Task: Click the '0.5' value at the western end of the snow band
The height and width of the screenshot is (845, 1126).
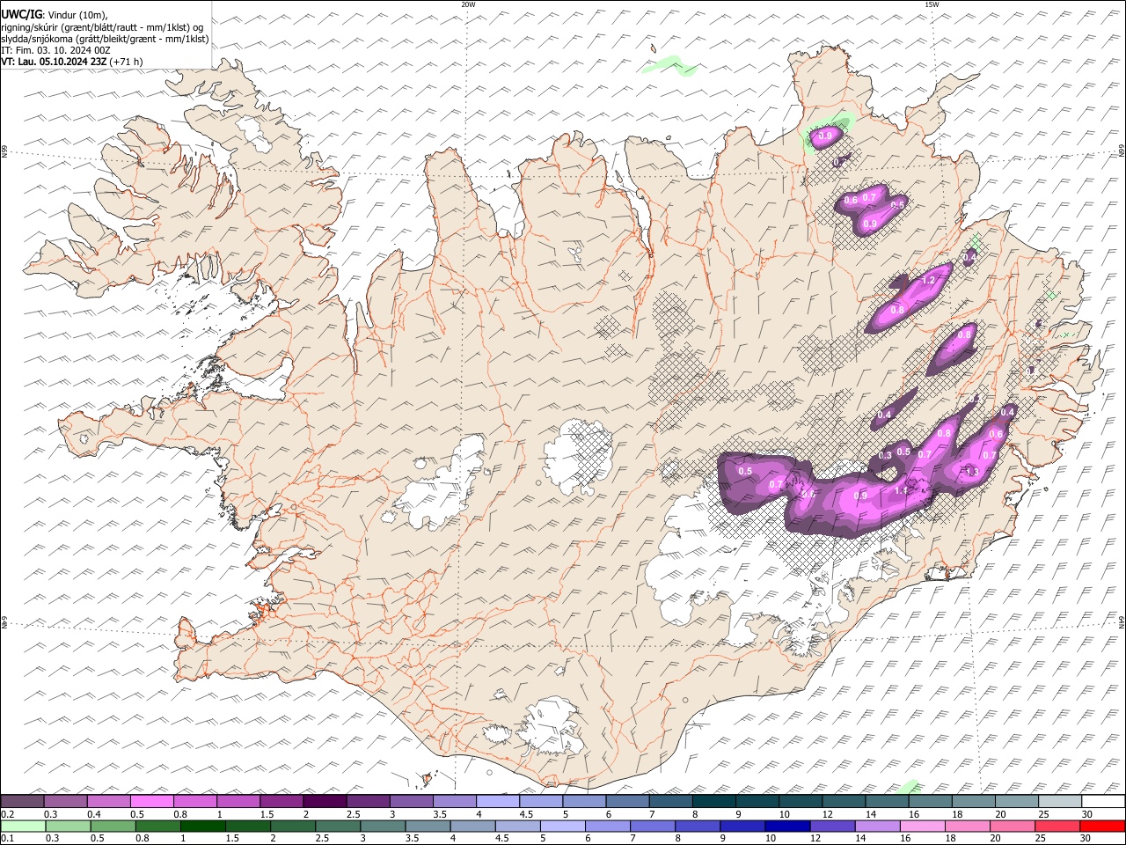Action: pyautogui.click(x=745, y=472)
